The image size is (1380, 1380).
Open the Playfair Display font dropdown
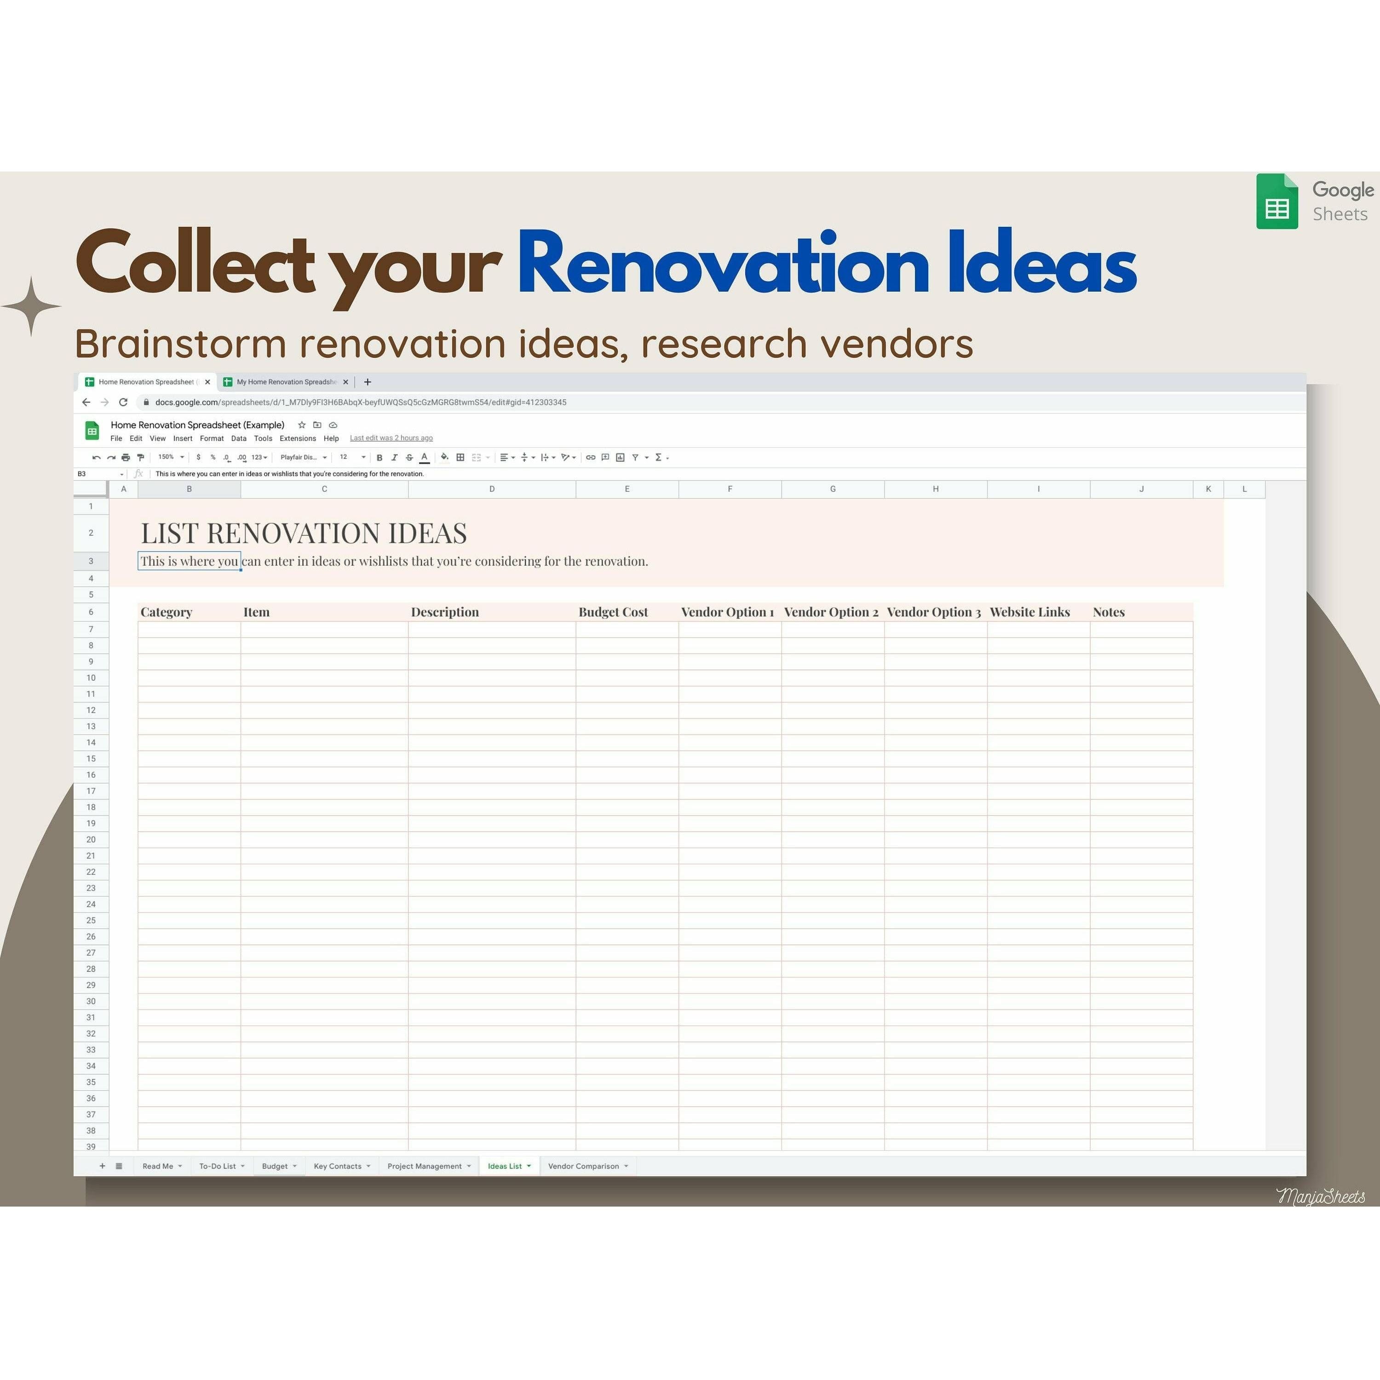click(x=304, y=457)
